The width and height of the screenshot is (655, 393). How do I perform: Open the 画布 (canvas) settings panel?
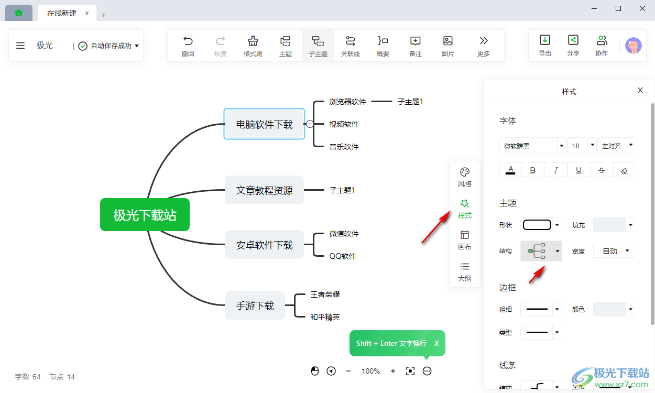pyautogui.click(x=465, y=240)
